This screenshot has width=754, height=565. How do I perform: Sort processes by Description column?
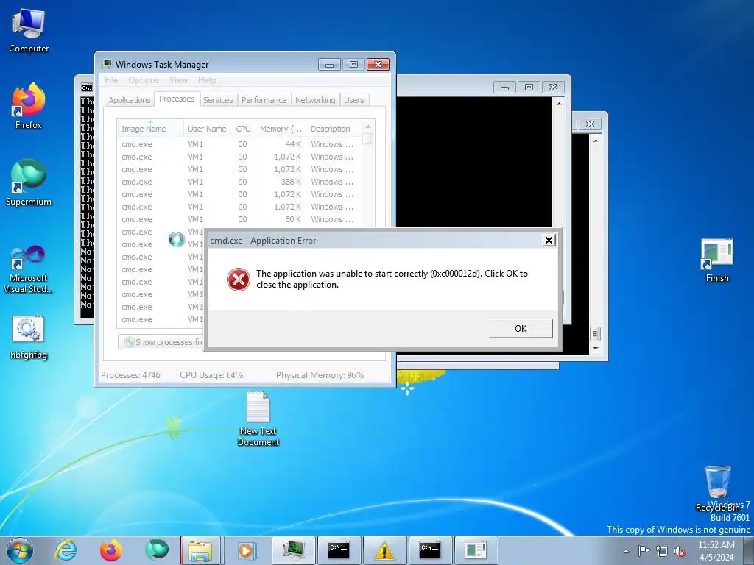coord(334,129)
